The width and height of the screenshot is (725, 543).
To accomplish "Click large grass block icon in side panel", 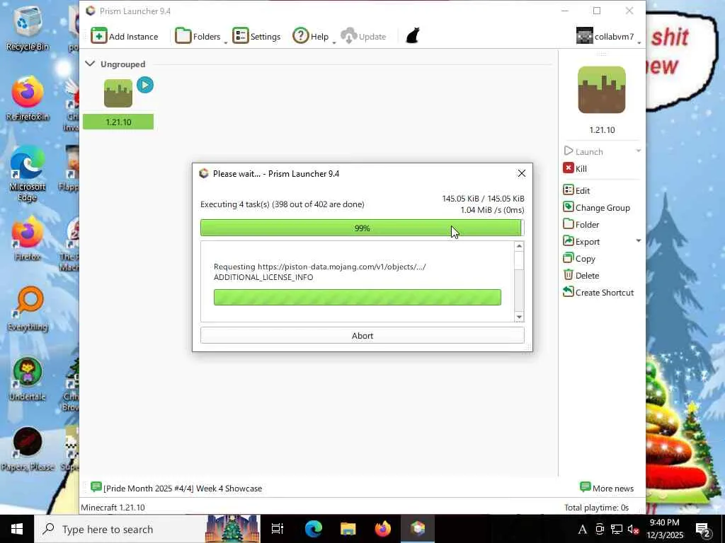I will [602, 90].
